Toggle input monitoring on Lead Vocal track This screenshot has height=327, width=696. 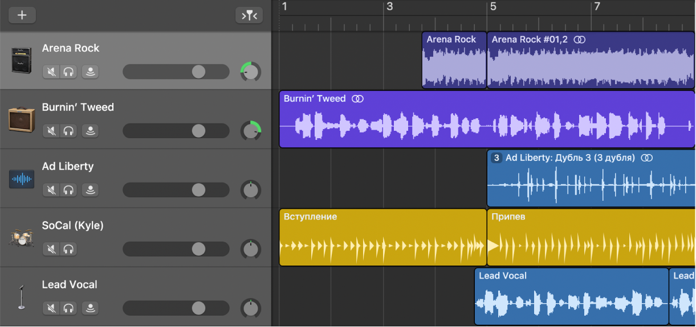tap(90, 308)
